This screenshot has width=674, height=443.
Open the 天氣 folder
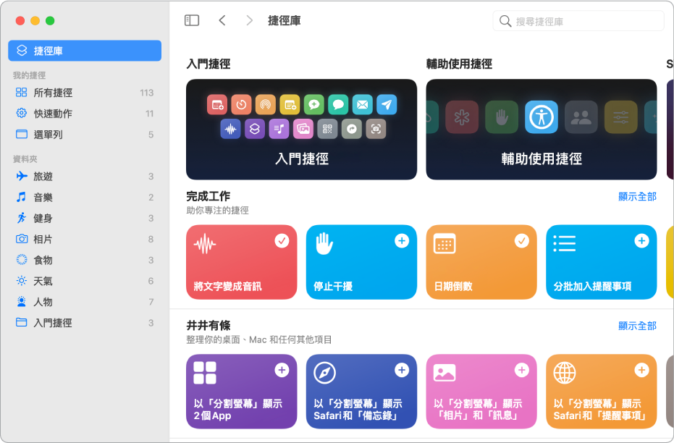coord(85,281)
